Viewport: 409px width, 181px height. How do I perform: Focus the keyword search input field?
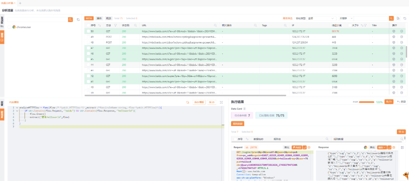[x=372, y=18]
